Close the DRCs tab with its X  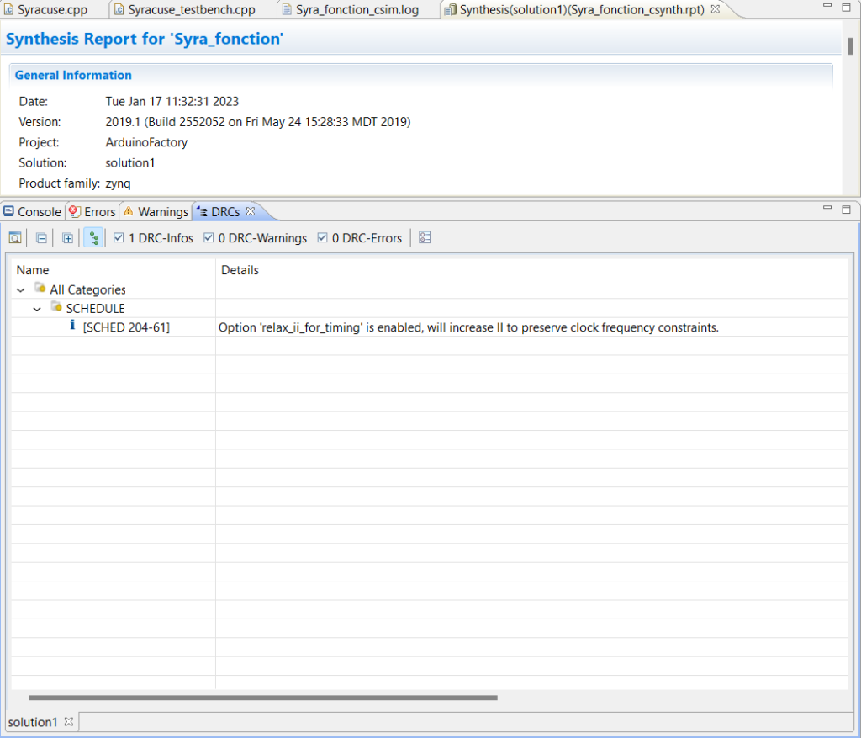click(x=250, y=211)
